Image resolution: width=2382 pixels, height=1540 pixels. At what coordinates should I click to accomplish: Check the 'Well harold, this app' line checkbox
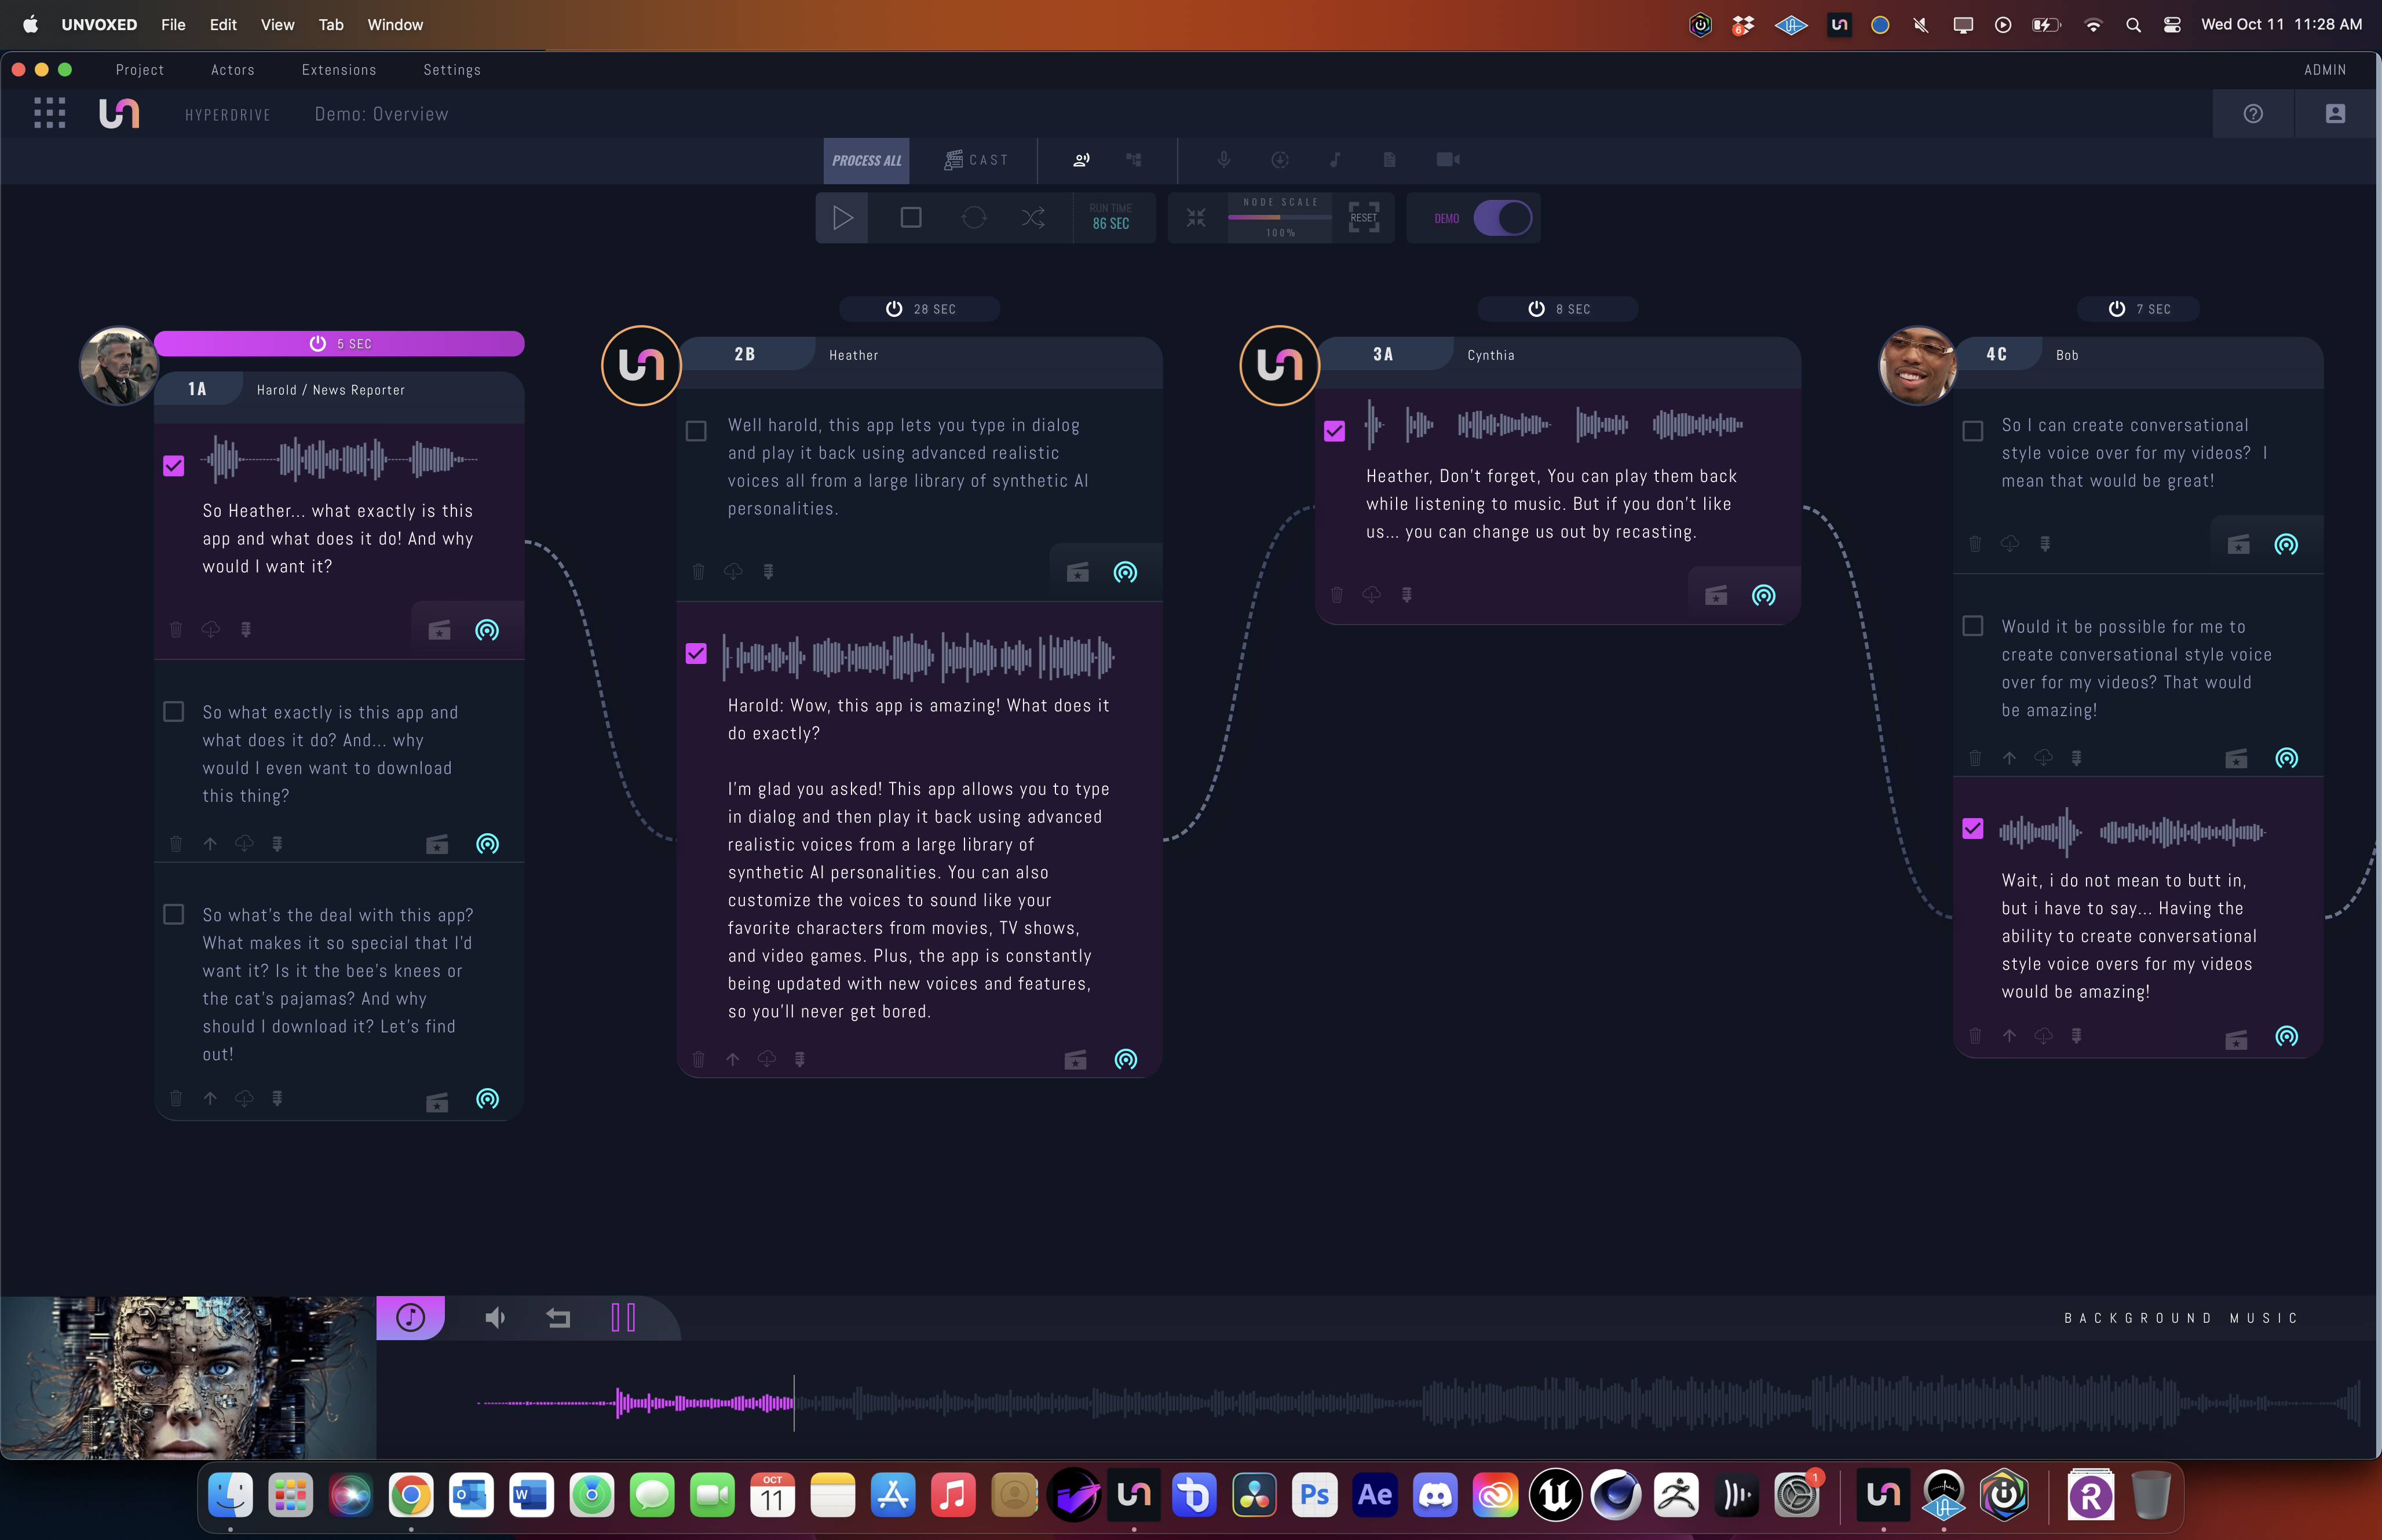click(696, 431)
